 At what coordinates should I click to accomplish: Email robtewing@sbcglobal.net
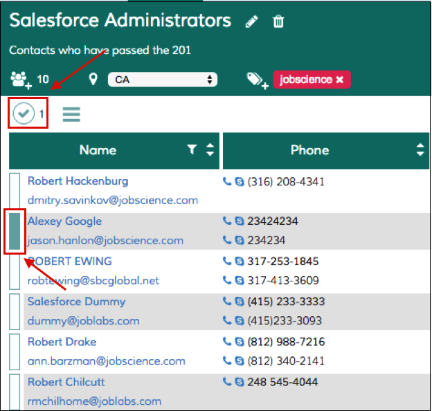pos(93,281)
